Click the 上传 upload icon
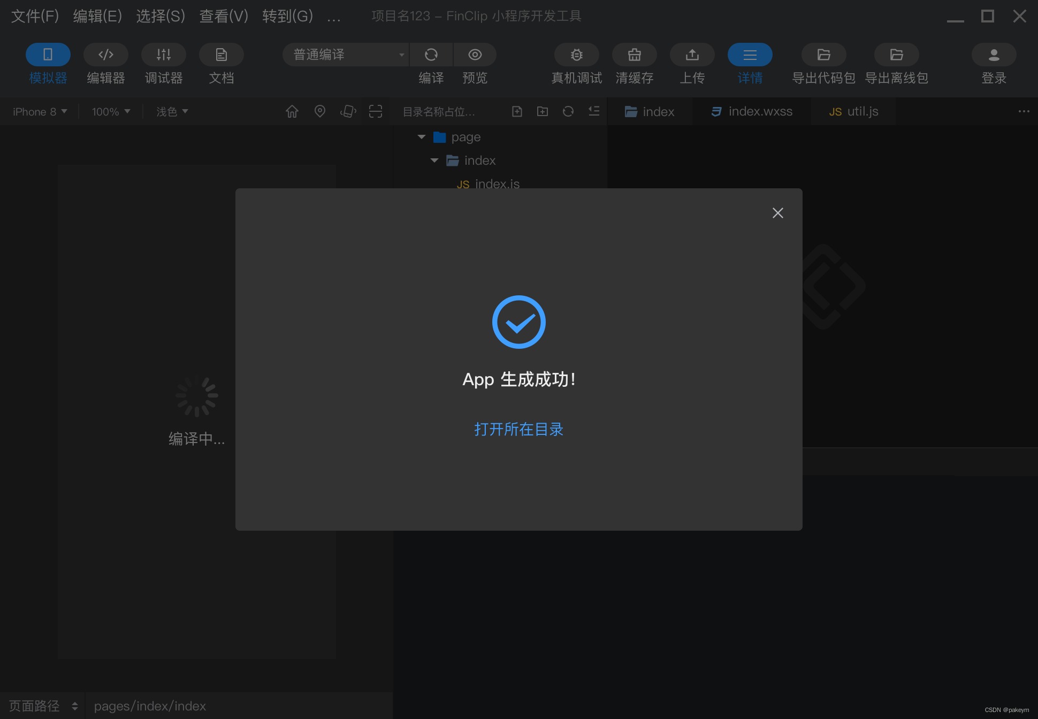Viewport: 1038px width, 719px height. 692,55
